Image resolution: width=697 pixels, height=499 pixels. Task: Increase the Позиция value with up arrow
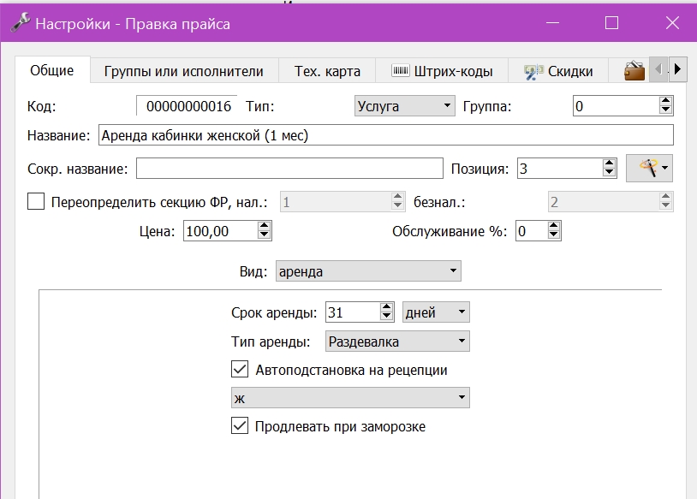pyautogui.click(x=609, y=163)
